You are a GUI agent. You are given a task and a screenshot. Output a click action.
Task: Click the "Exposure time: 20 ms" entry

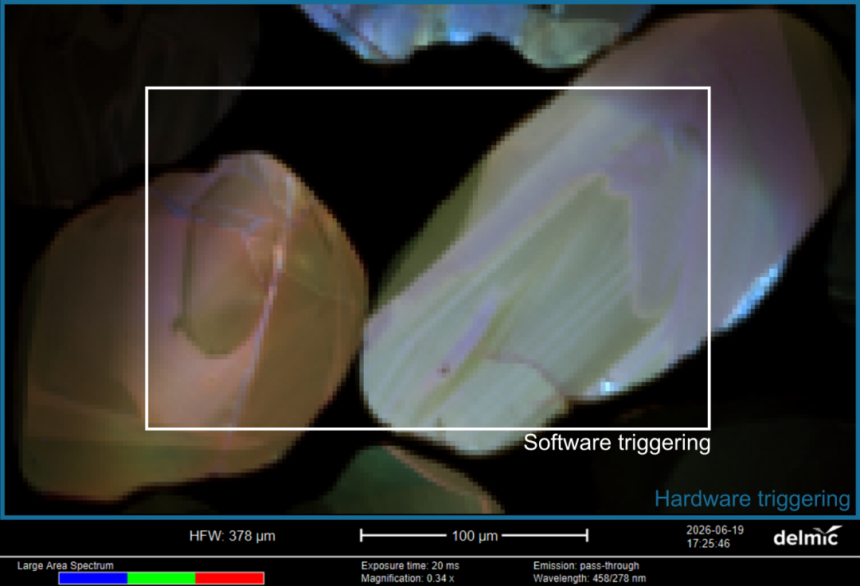(x=410, y=565)
